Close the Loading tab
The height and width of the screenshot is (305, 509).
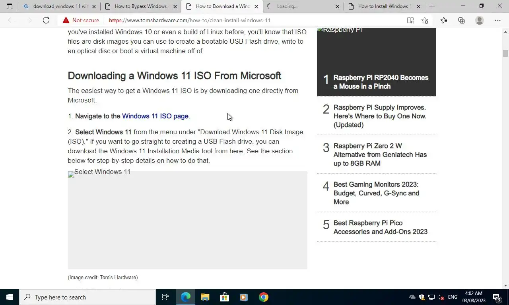[337, 6]
